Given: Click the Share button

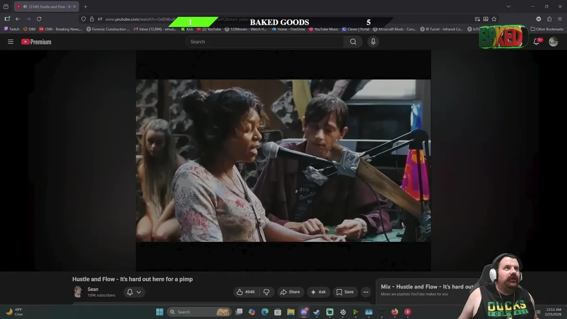Looking at the screenshot, I should 290,292.
